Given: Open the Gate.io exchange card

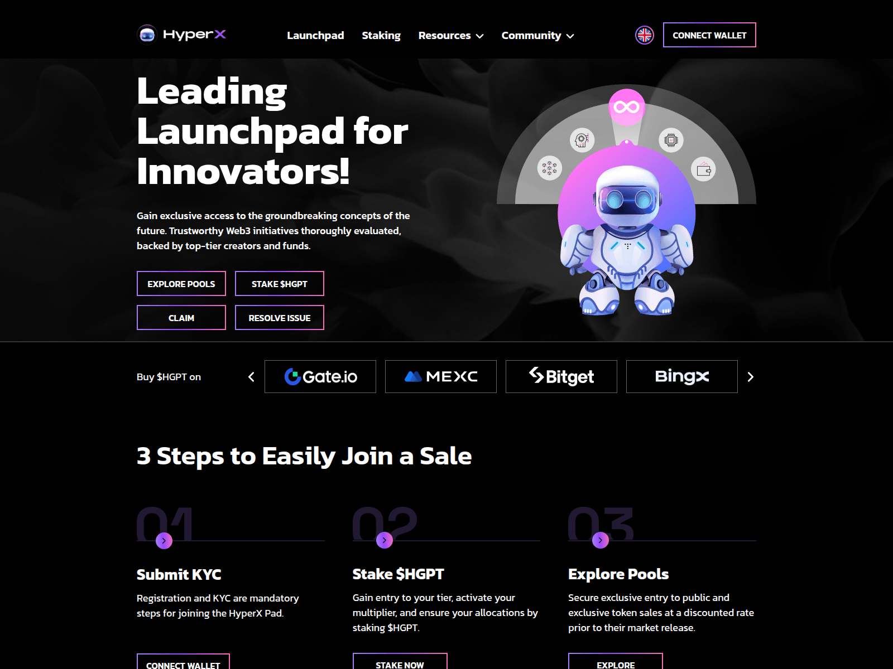Looking at the screenshot, I should point(320,377).
